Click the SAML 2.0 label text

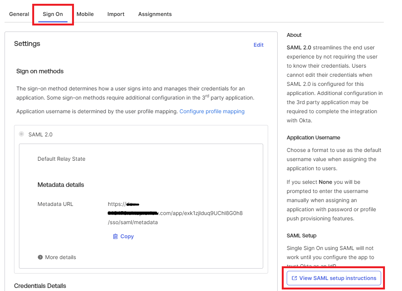pos(40,134)
